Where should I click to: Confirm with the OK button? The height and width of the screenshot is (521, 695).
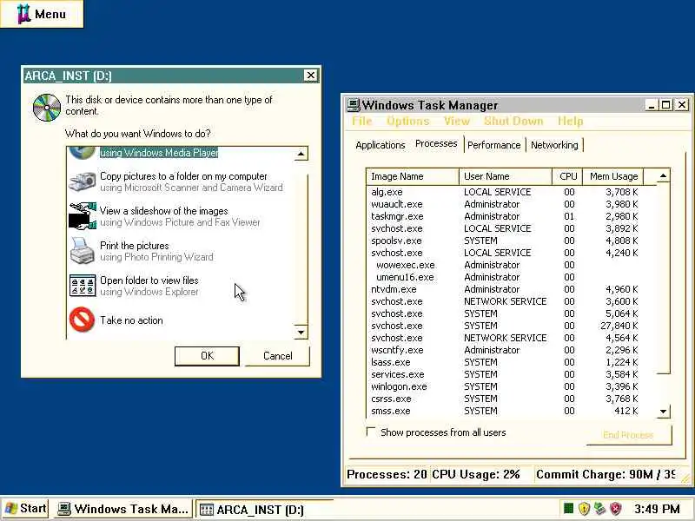pyautogui.click(x=207, y=356)
